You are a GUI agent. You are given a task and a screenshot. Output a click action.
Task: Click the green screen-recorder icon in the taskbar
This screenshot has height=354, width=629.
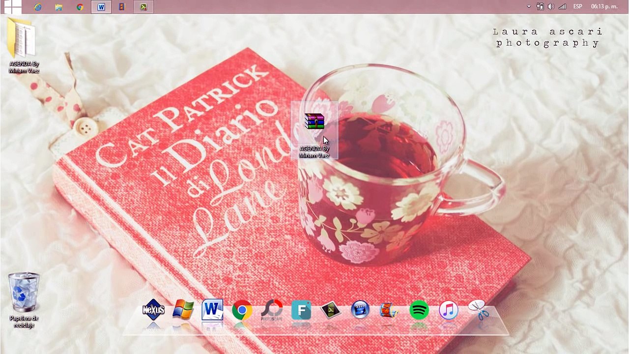[143, 7]
